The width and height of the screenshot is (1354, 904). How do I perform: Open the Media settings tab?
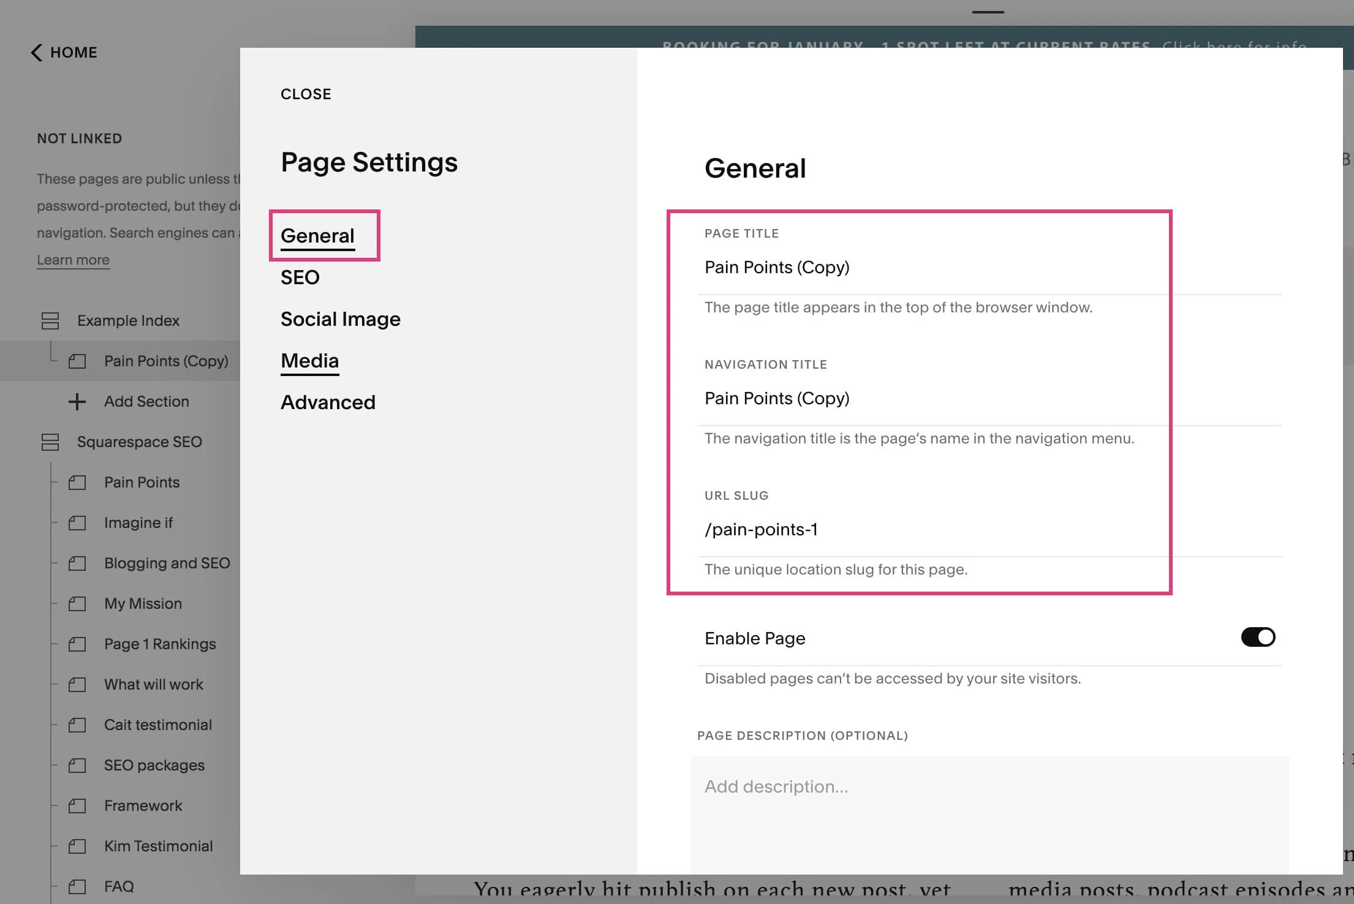tap(309, 361)
